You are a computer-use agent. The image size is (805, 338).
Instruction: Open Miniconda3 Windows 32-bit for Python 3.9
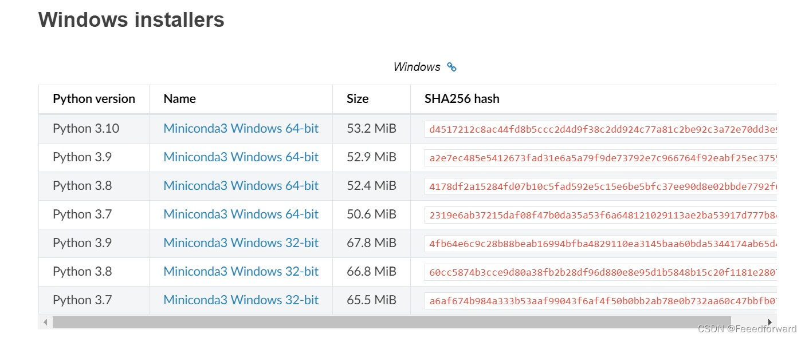(241, 242)
